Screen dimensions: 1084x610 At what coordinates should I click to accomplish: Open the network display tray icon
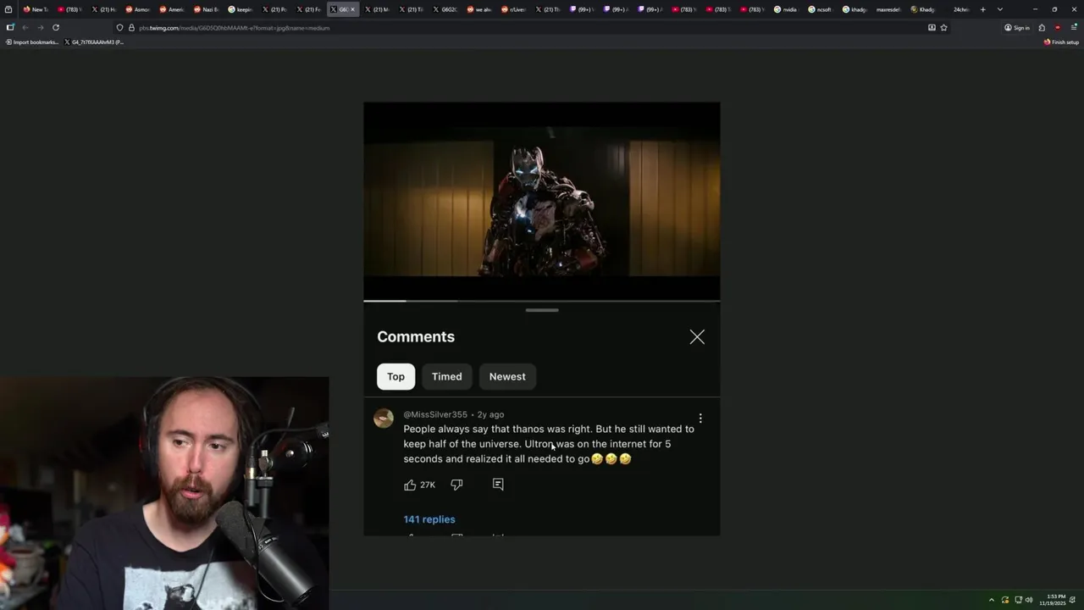click(1018, 600)
